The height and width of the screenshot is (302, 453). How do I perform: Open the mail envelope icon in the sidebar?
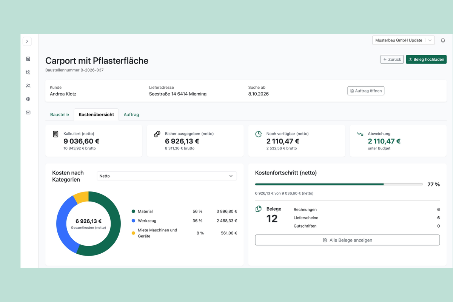click(28, 112)
